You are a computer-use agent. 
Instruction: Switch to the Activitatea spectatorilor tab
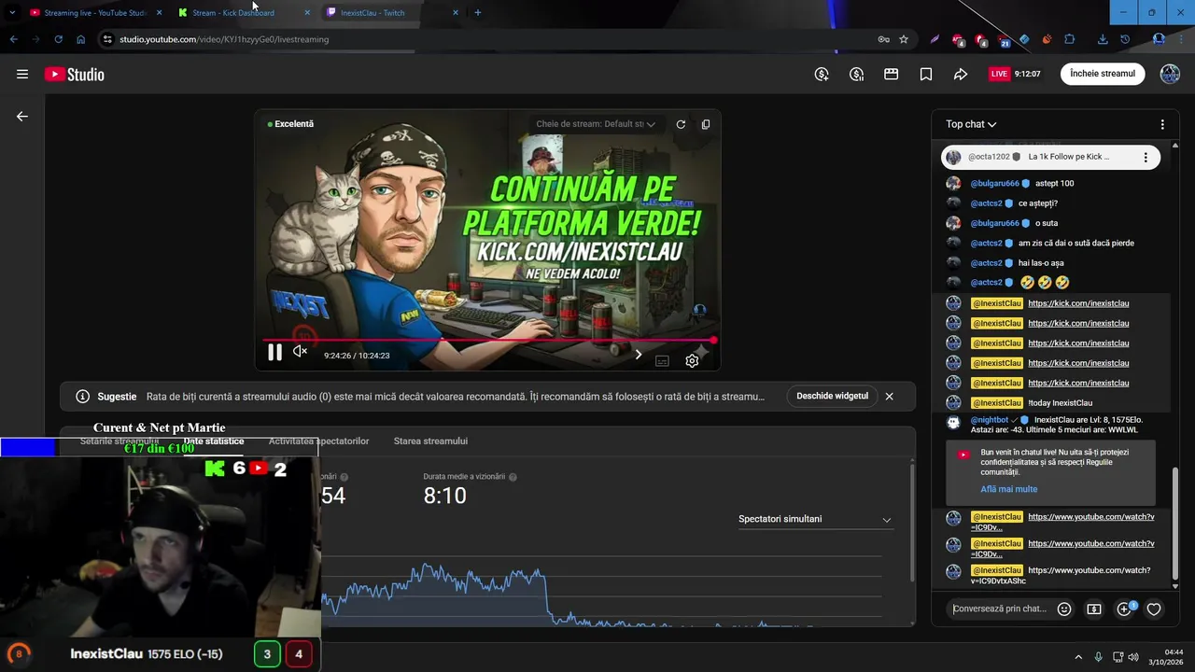[318, 441]
